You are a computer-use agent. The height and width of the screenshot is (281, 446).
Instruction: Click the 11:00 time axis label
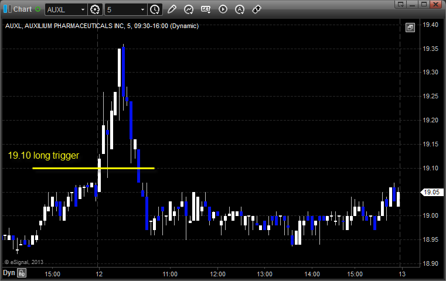pos(170,274)
